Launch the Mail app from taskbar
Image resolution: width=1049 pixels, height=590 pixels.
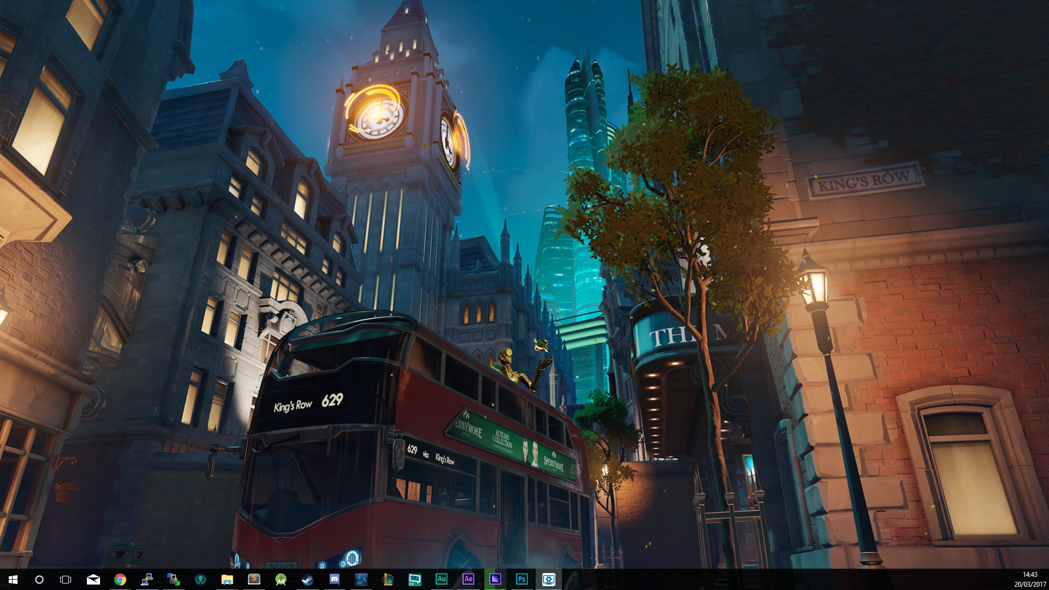[93, 580]
